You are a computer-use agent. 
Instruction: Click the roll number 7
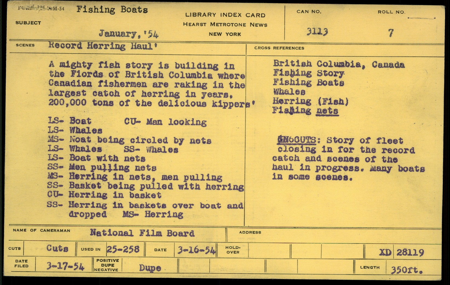[x=391, y=33]
